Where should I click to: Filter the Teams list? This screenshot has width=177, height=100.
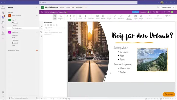coord(37,7)
